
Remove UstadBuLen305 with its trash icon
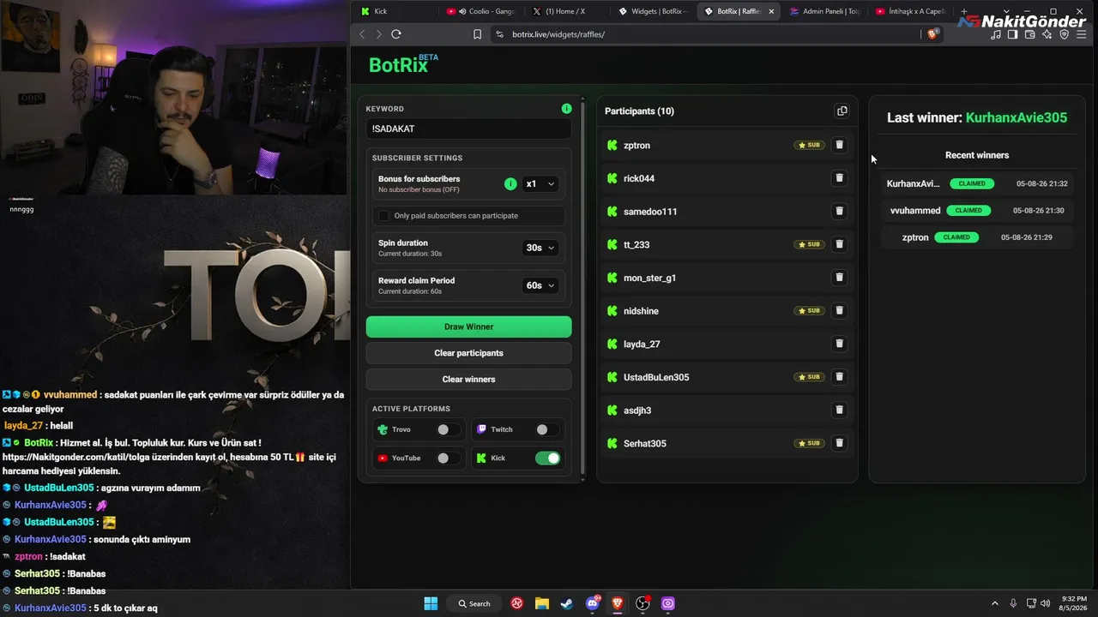pyautogui.click(x=840, y=377)
